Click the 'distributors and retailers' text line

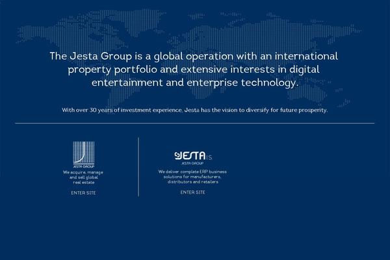point(192,182)
